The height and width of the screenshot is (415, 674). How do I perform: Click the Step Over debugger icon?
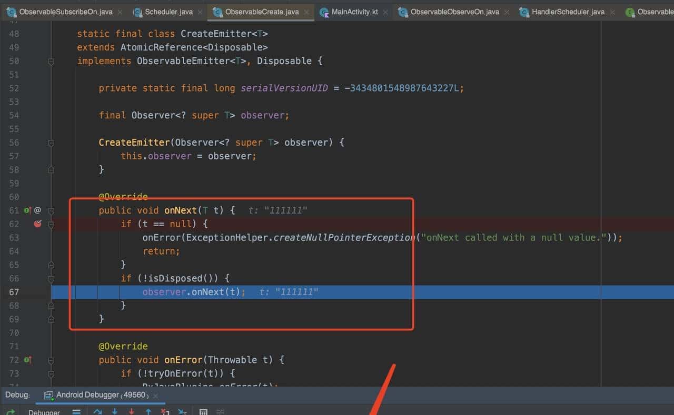click(98, 412)
